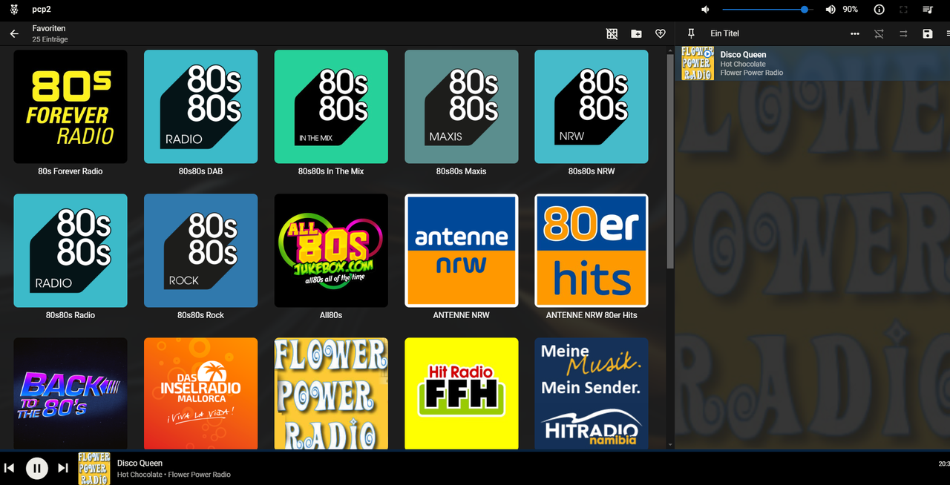The width and height of the screenshot is (950, 485).
Task: Open the queue three-dots menu
Action: coord(855,33)
